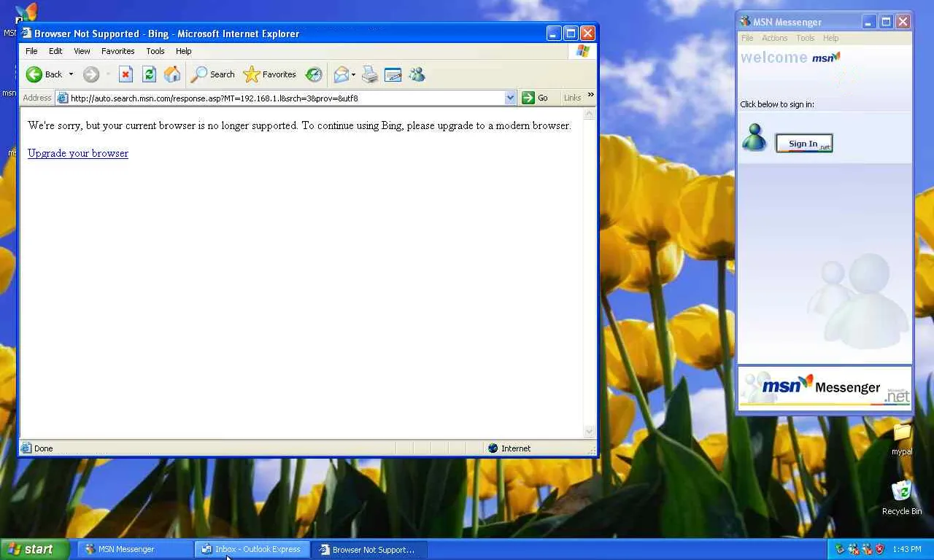This screenshot has width=934, height=560.
Task: Click the Mail envelope toolbar icon
Action: (x=341, y=74)
